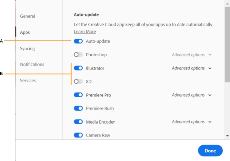Screen dimensions: 230x161
Task: Open the General preferences tab
Action: 27,16
